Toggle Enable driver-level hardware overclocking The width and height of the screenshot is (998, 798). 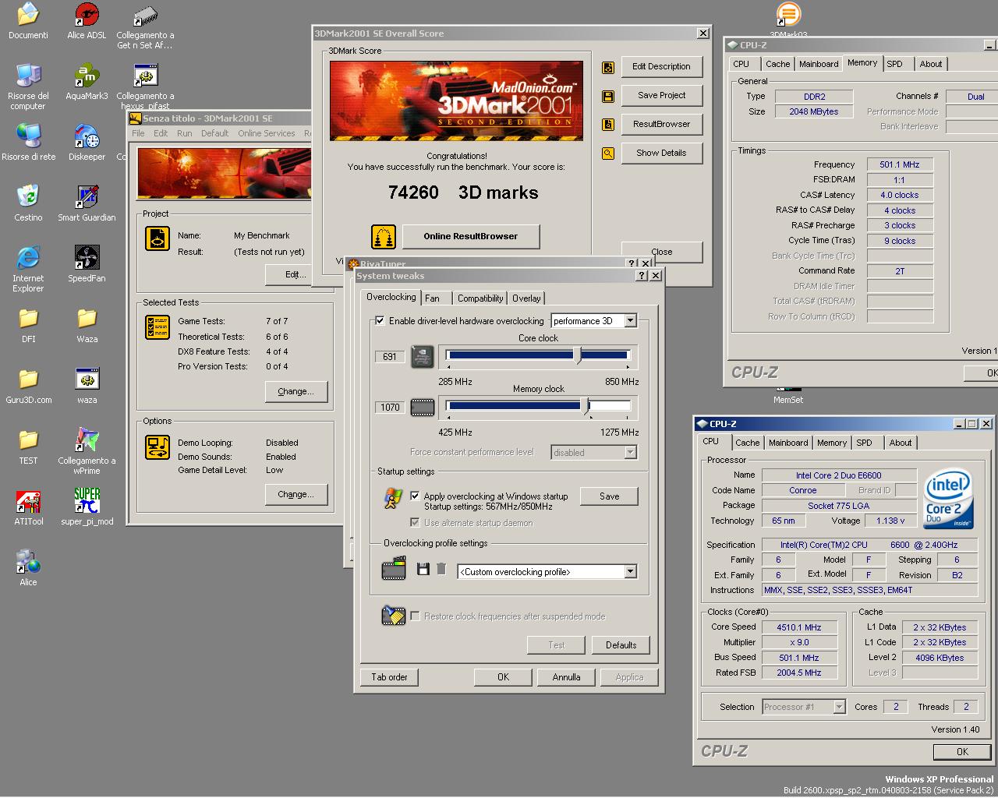click(380, 320)
